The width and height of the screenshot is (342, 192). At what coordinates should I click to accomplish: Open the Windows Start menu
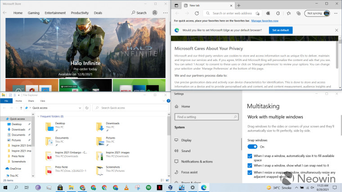5,188
